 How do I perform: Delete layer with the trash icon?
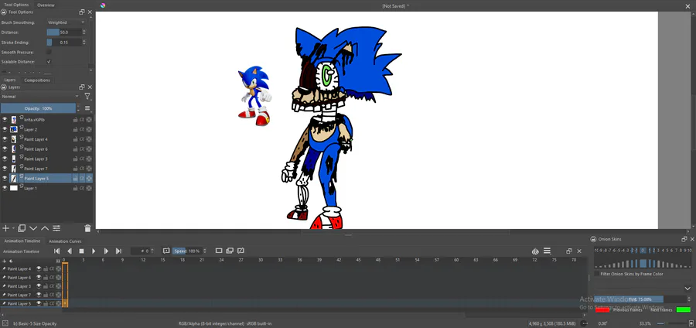coord(87,228)
